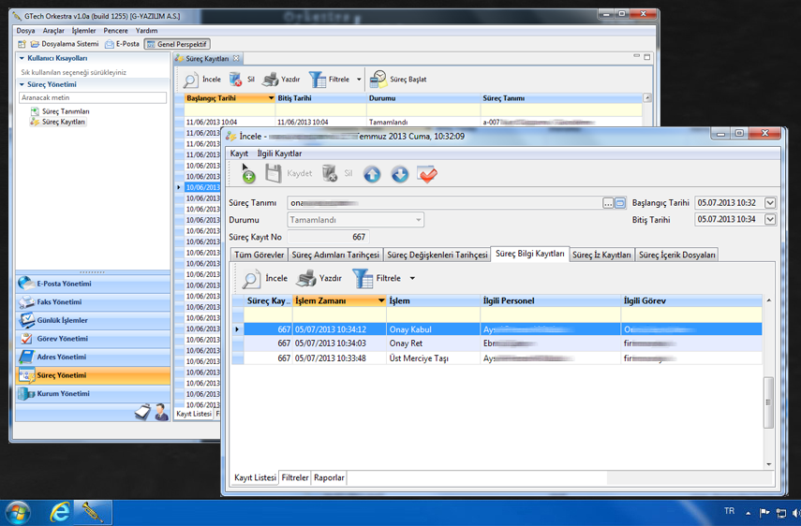801x526 pixels.
Task: Select Süreç Tanımları in the tree
Action: (x=66, y=111)
